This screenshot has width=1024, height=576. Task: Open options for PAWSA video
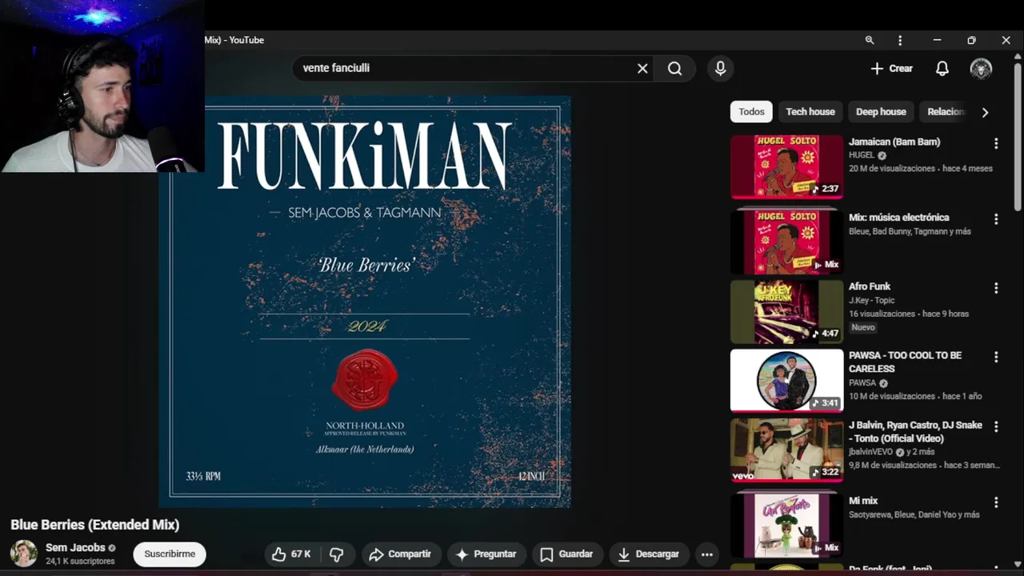[996, 357]
